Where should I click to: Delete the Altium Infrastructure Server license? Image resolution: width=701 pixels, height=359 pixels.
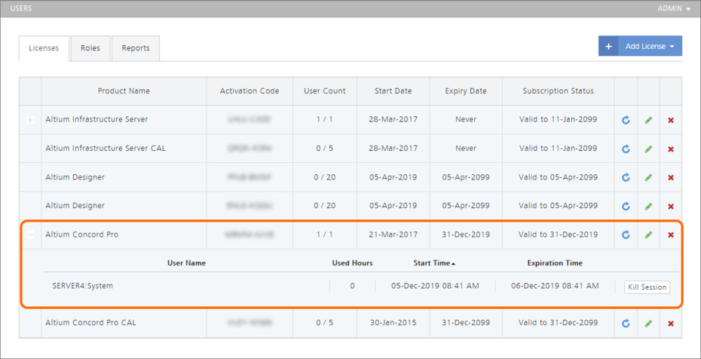pyautogui.click(x=671, y=120)
